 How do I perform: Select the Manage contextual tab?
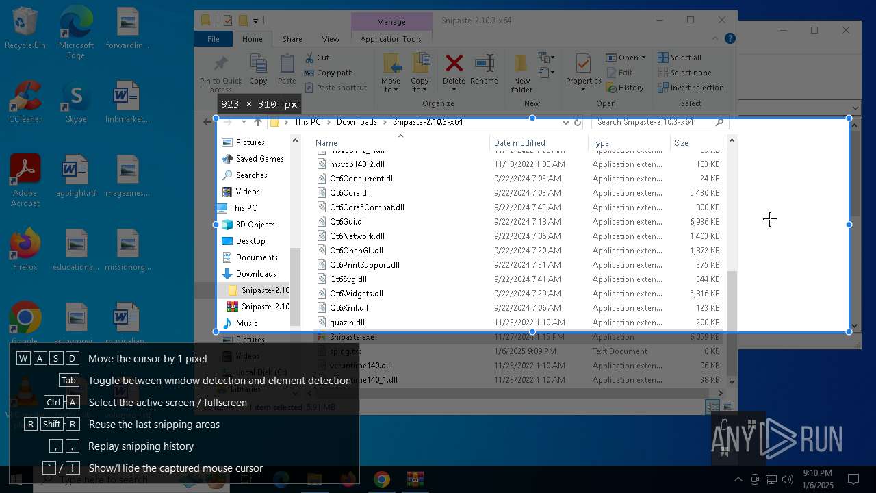pyautogui.click(x=391, y=21)
